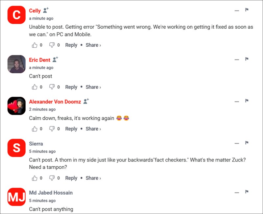Collapse Sierra's comment thread
The width and height of the screenshot is (263, 214).
pyautogui.click(x=237, y=143)
